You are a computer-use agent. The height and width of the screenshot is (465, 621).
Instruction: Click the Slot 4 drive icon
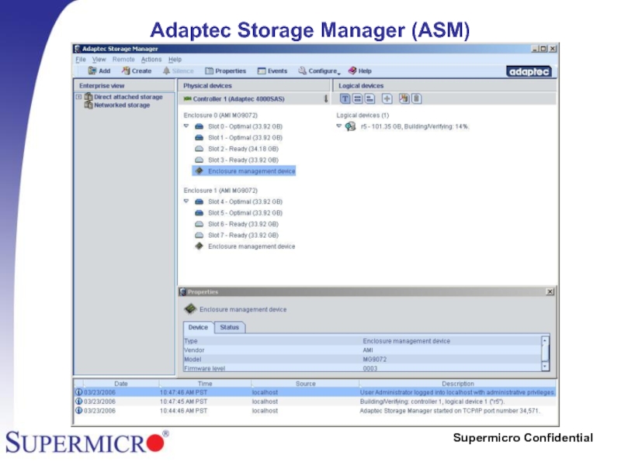199,201
